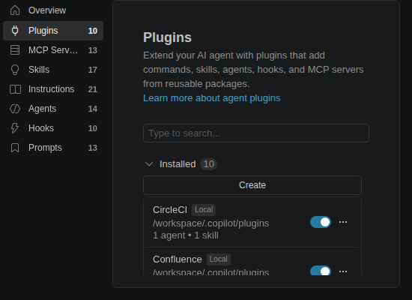Image resolution: width=412 pixels, height=300 pixels.
Task: Open Confluence more actions ellipsis
Action: click(x=343, y=271)
